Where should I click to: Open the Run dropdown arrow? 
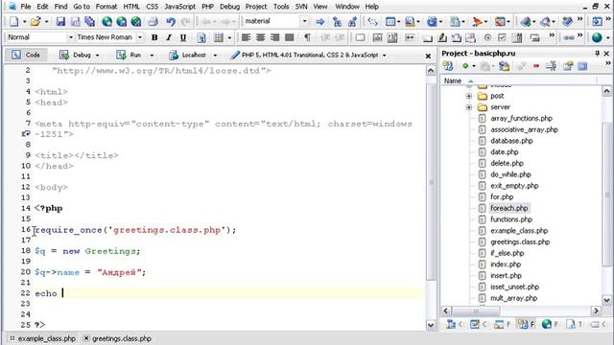[152, 56]
